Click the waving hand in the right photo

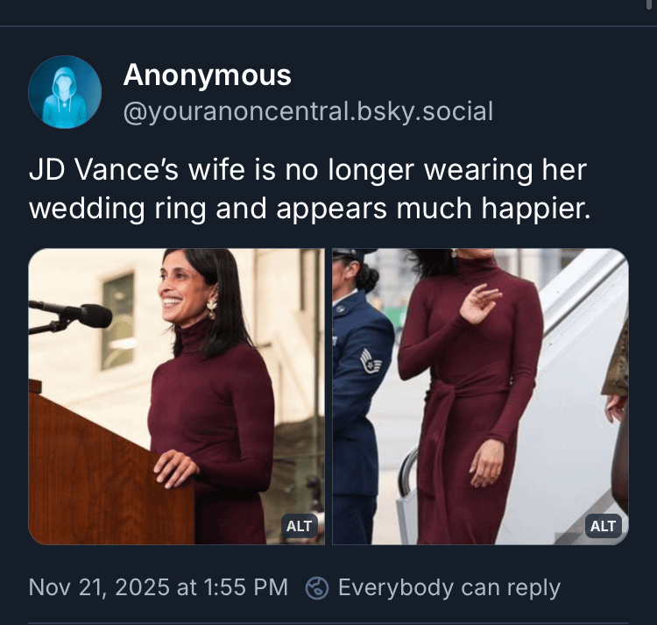click(x=480, y=303)
